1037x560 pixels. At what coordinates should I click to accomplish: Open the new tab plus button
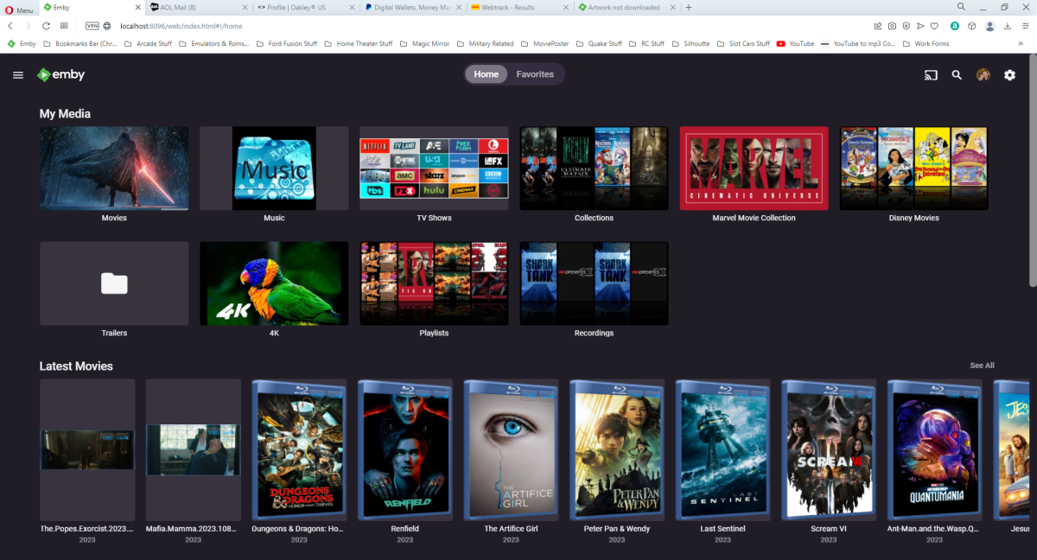pyautogui.click(x=688, y=8)
